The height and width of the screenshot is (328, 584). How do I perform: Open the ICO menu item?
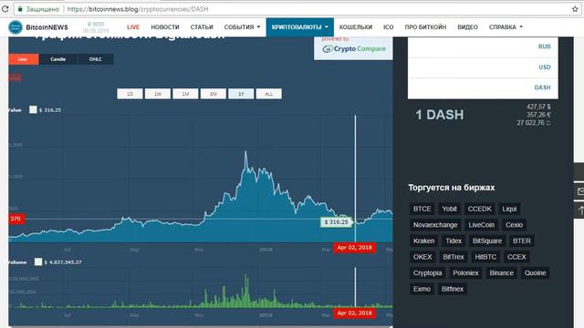pyautogui.click(x=388, y=27)
